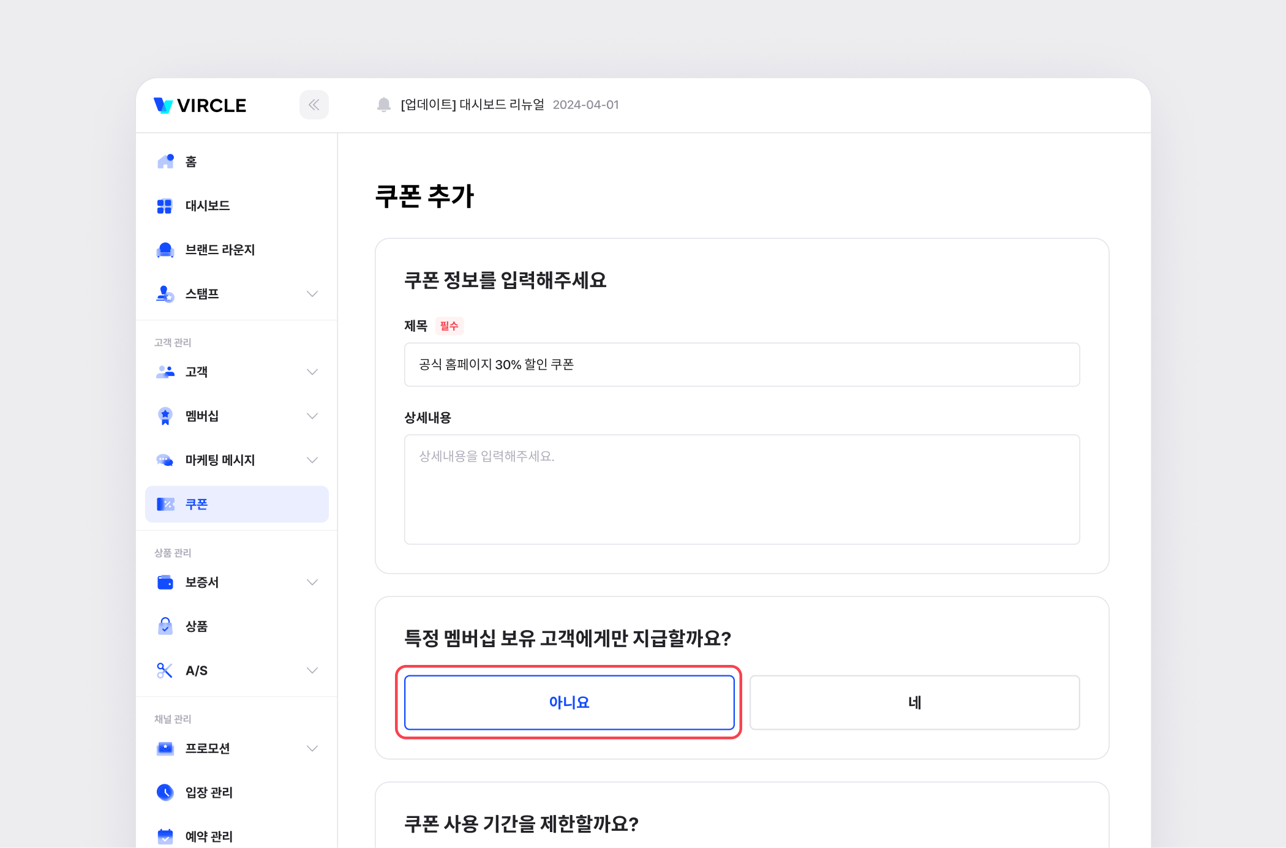Click the 멤버십 badge icon

[165, 416]
